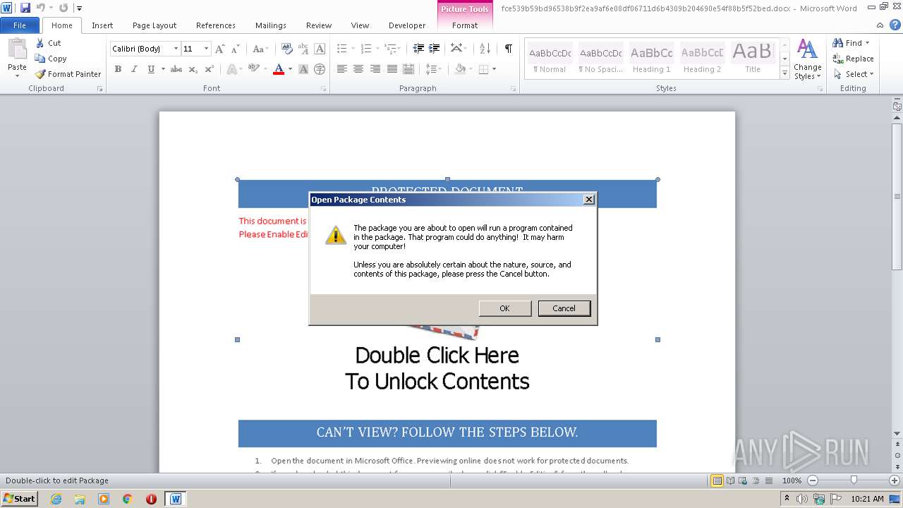Click the Align Text Left icon

pos(342,69)
